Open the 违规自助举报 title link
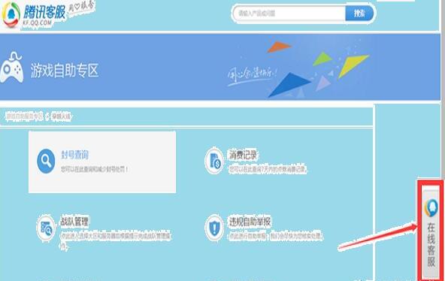The width and height of the screenshot is (445, 281). (x=250, y=222)
